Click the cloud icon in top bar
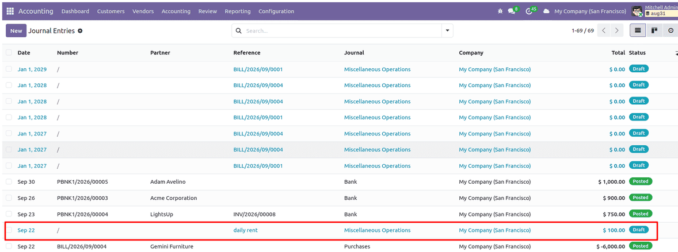 click(547, 11)
